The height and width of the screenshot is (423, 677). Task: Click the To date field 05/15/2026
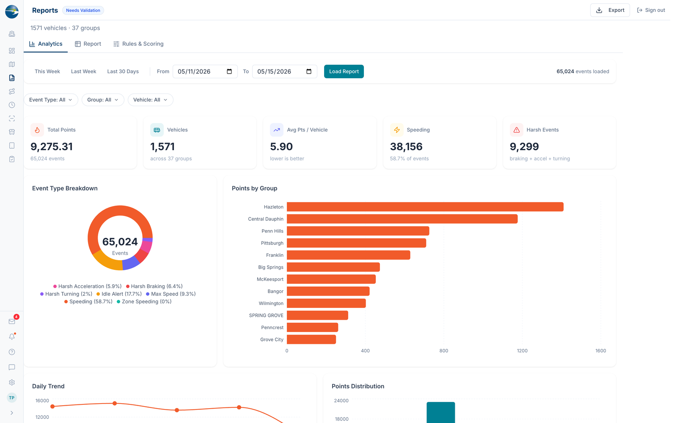[285, 71]
